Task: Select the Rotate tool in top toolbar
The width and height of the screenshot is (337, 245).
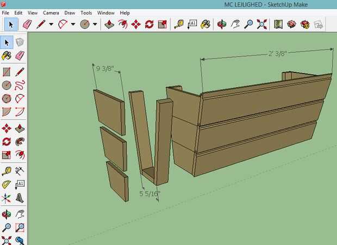Action: [149, 24]
